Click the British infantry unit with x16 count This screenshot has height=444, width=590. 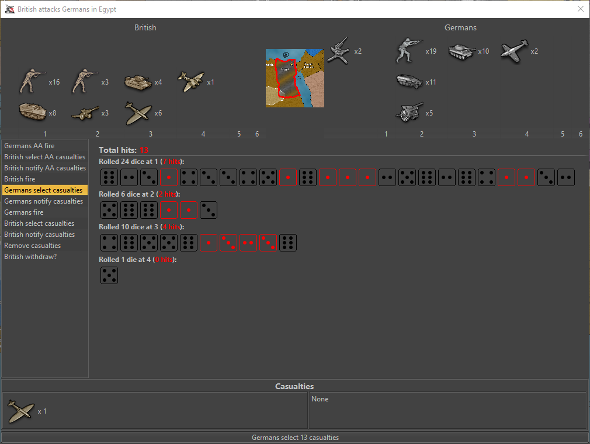pos(32,82)
